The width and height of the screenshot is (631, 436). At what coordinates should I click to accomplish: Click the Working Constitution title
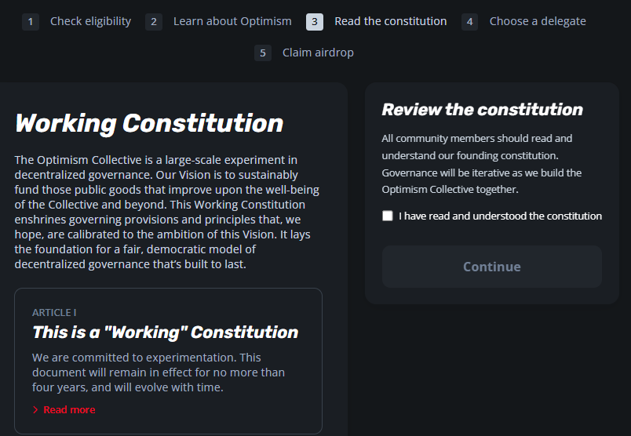click(149, 123)
